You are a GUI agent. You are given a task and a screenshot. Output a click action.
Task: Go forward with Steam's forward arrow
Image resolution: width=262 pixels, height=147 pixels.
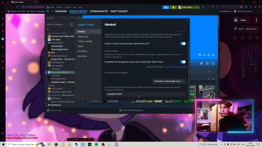tap(52, 11)
